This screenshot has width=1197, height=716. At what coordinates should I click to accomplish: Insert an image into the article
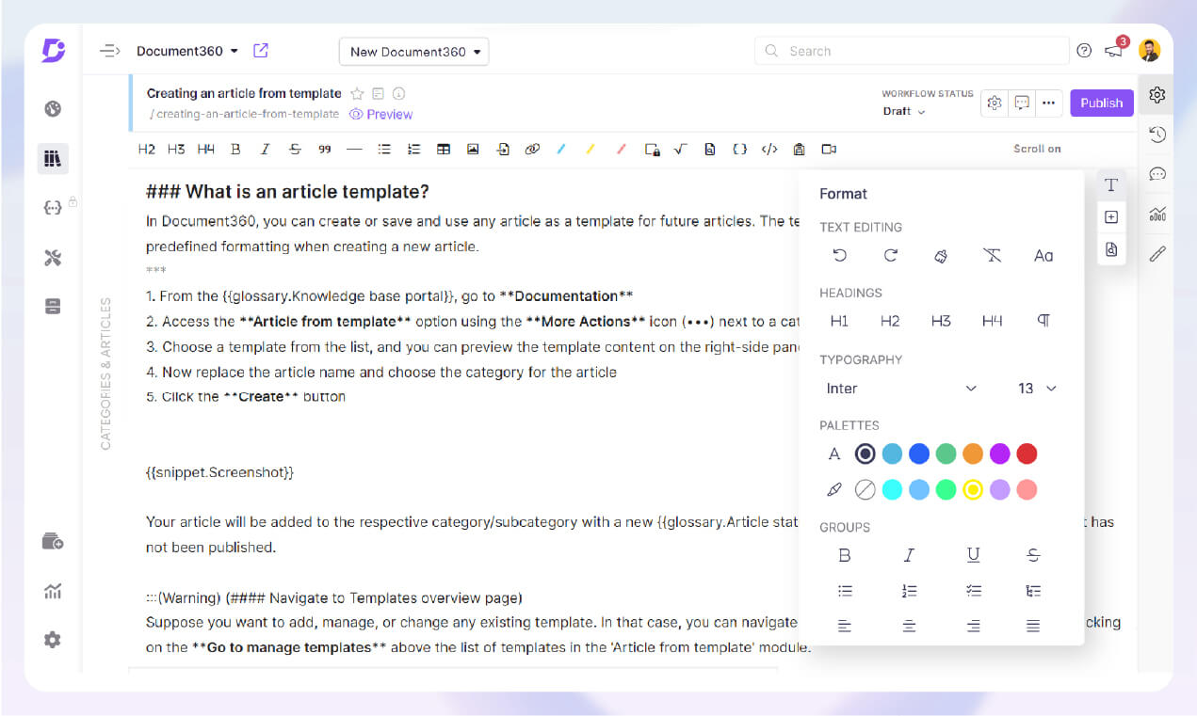click(473, 149)
